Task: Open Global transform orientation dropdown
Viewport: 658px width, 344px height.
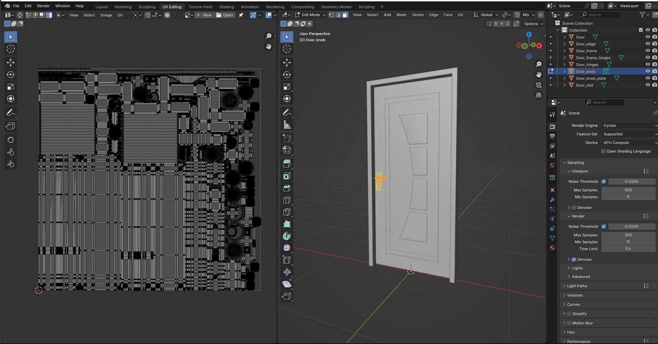Action: pyautogui.click(x=486, y=15)
